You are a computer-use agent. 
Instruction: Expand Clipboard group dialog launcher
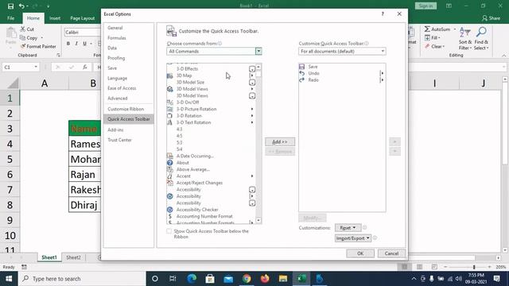click(58, 55)
